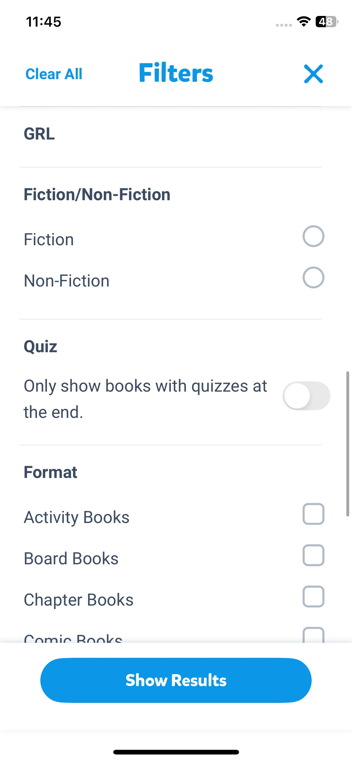The width and height of the screenshot is (352, 762).
Task: Tap Clear All to reset filters
Action: coord(54,74)
